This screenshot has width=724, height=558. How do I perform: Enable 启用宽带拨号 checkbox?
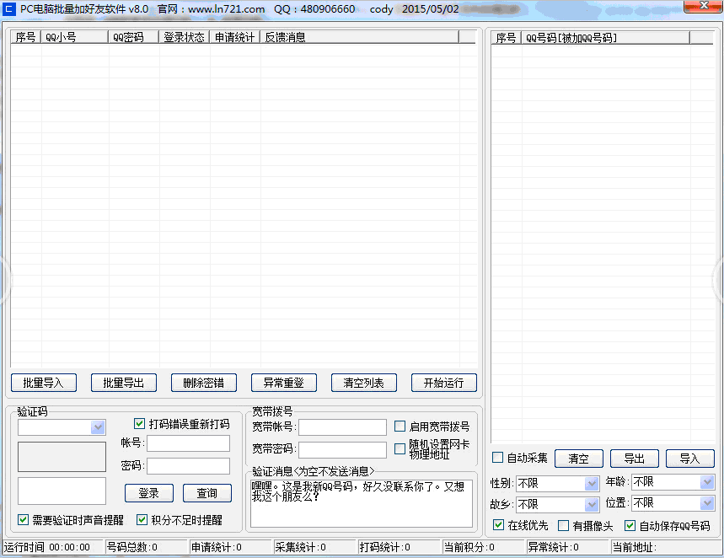click(x=400, y=427)
